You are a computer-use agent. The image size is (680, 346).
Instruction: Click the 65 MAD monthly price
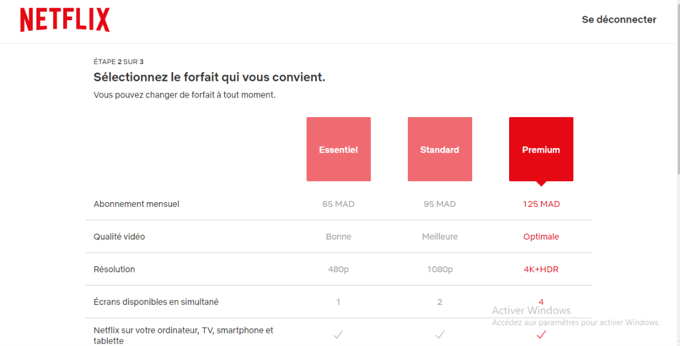coord(338,204)
